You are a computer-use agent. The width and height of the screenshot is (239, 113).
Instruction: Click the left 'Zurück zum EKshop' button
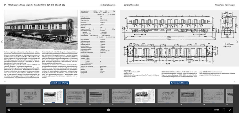(60, 83)
